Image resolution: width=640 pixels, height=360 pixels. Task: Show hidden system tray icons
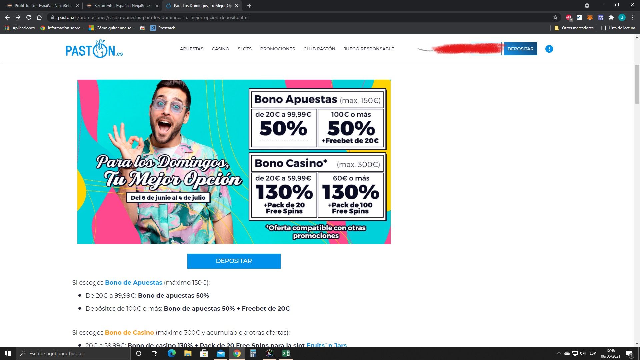coord(559,353)
